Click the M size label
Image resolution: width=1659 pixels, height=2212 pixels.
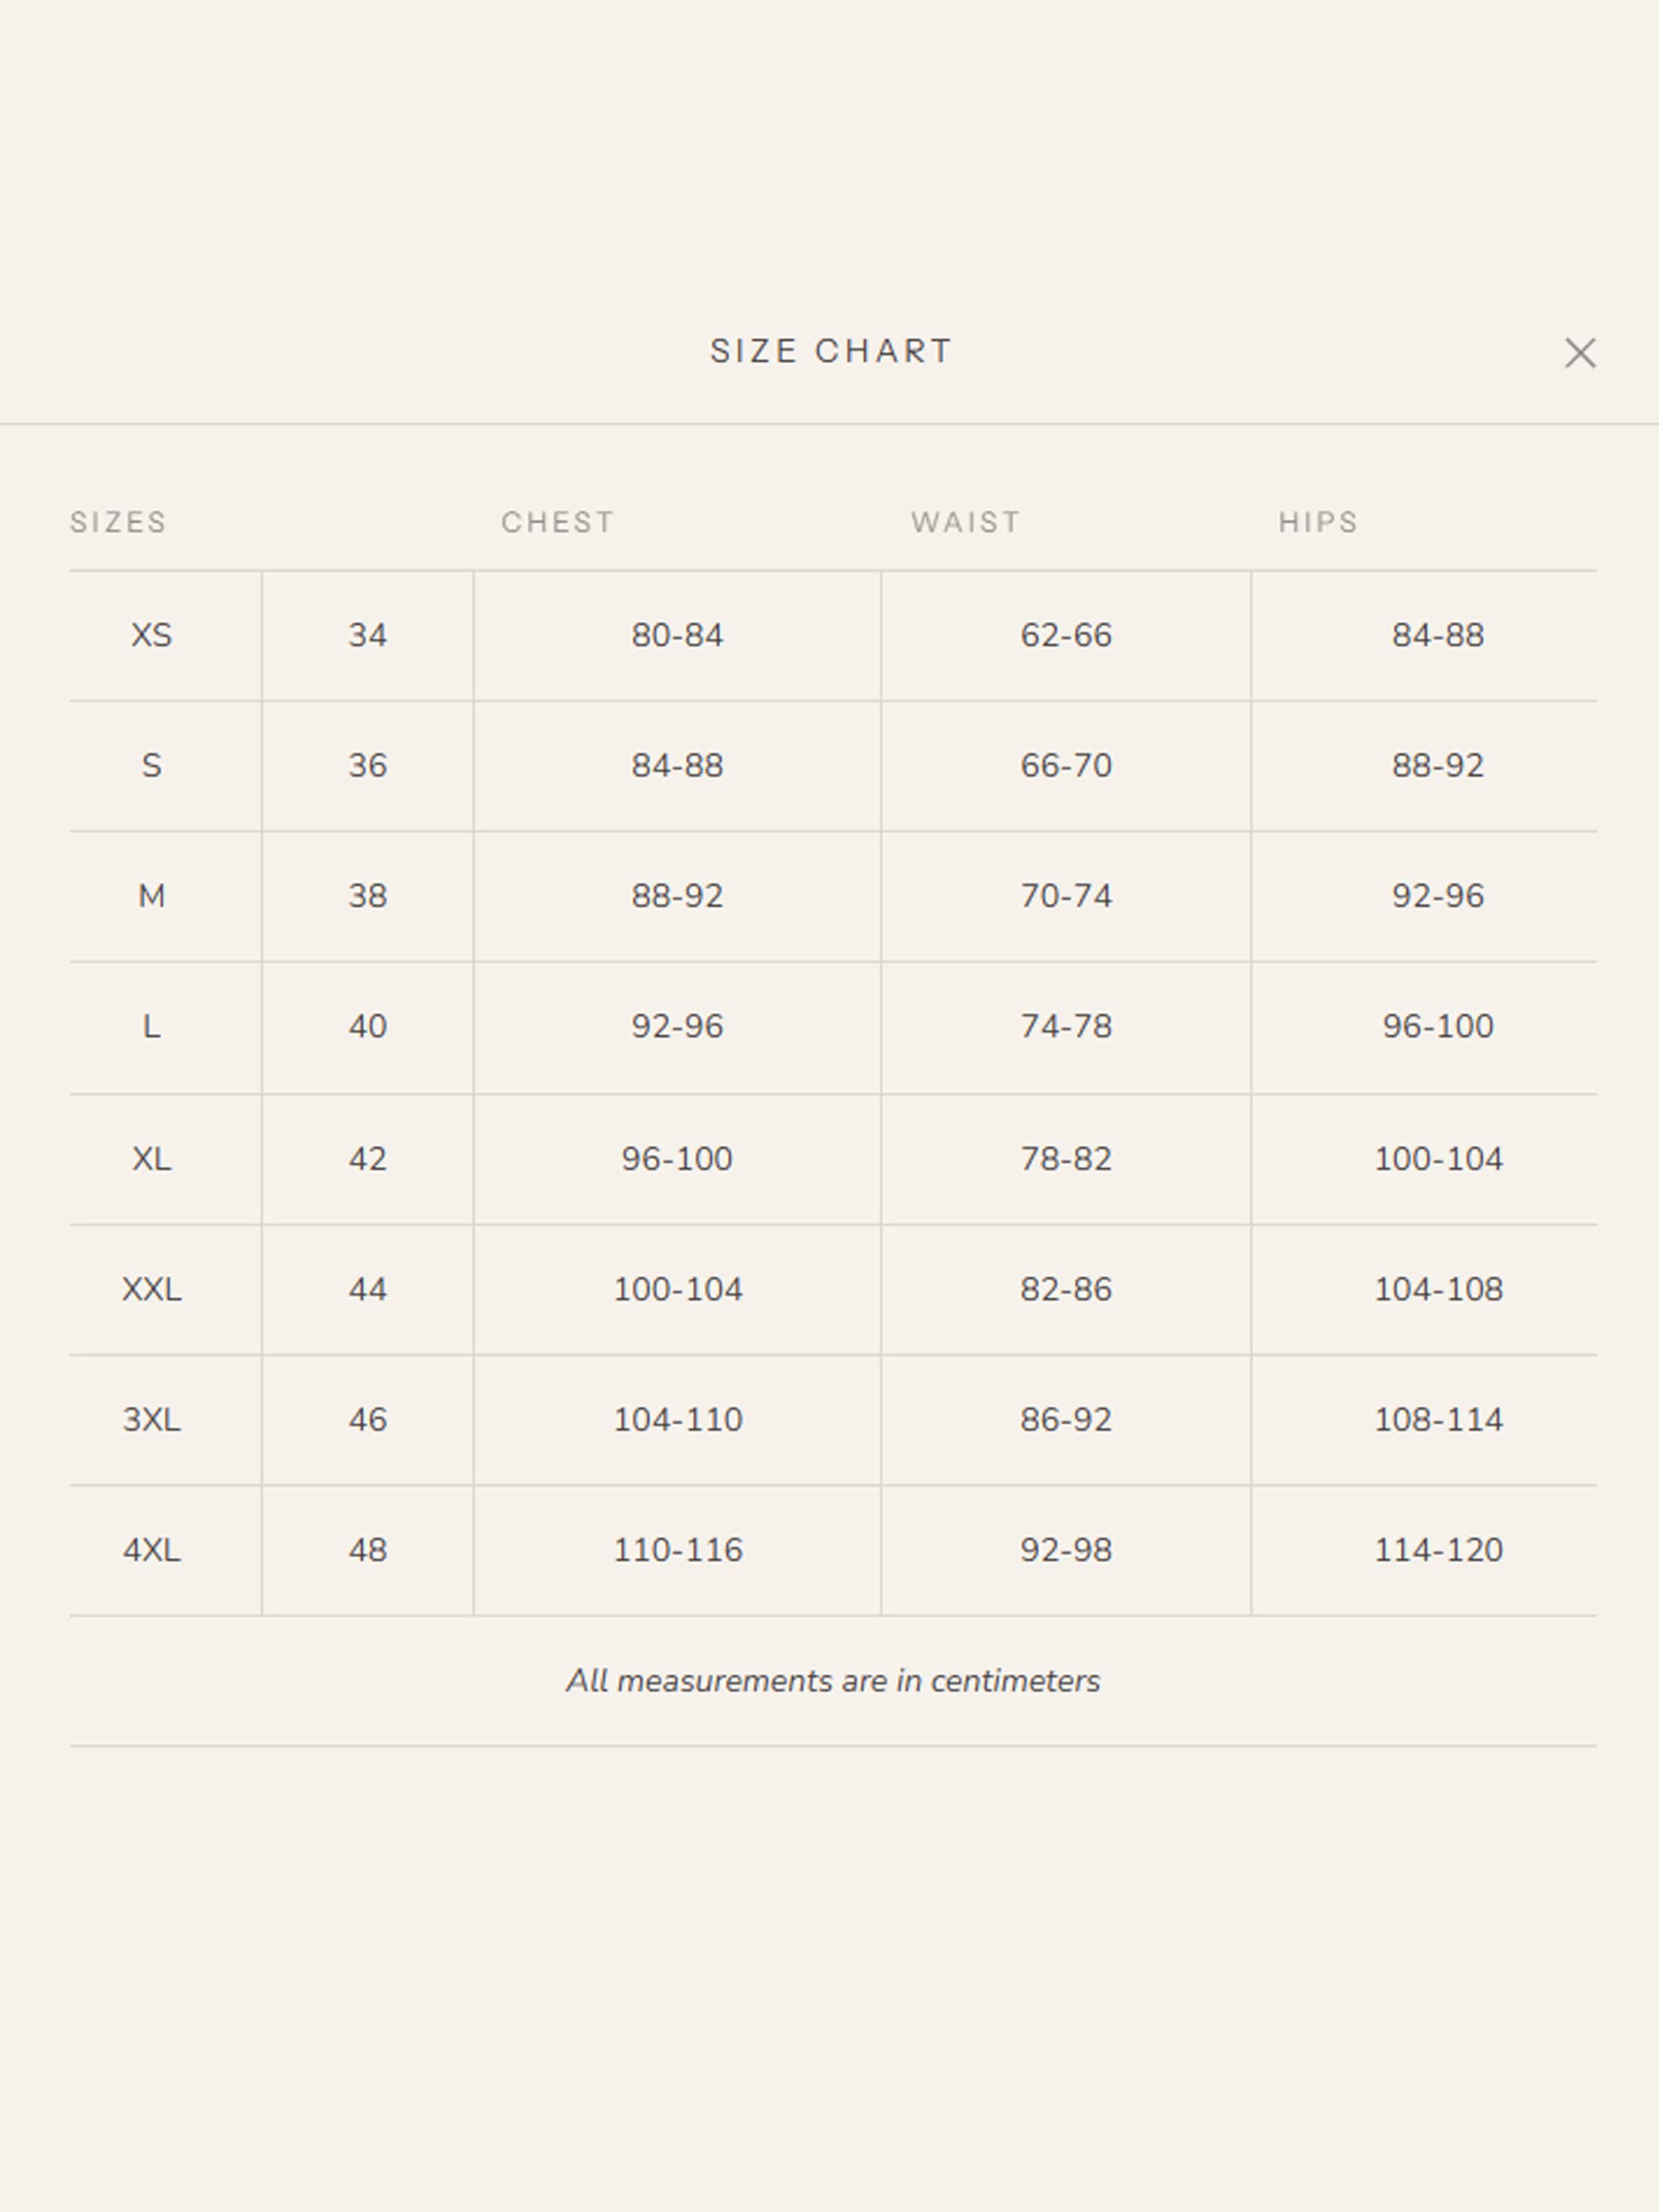[x=152, y=896]
